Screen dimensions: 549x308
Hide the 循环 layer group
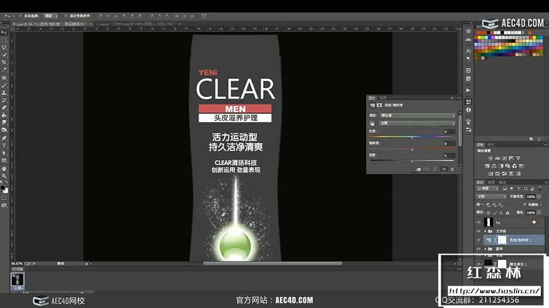click(x=479, y=249)
